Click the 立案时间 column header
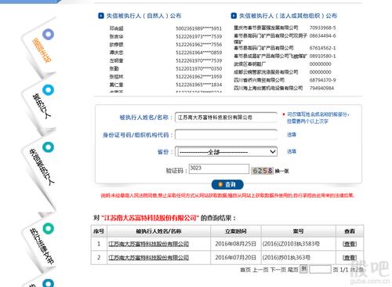The image size is (392, 287). click(236, 231)
